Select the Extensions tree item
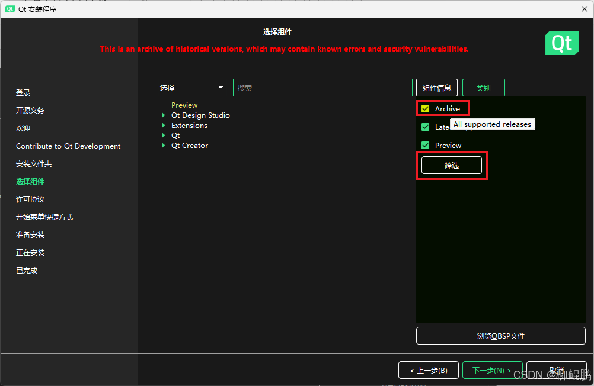 tap(189, 126)
